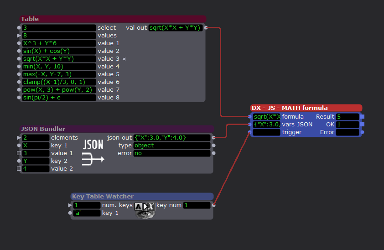Click the trigger input port on MATH formula

click(x=249, y=132)
